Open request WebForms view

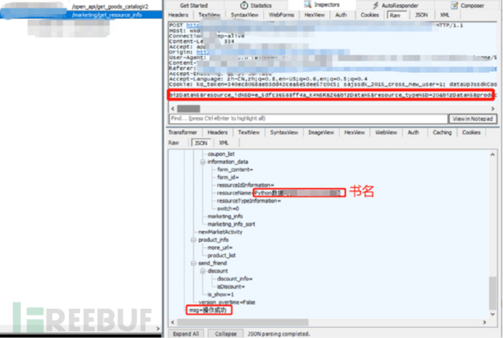tap(281, 15)
